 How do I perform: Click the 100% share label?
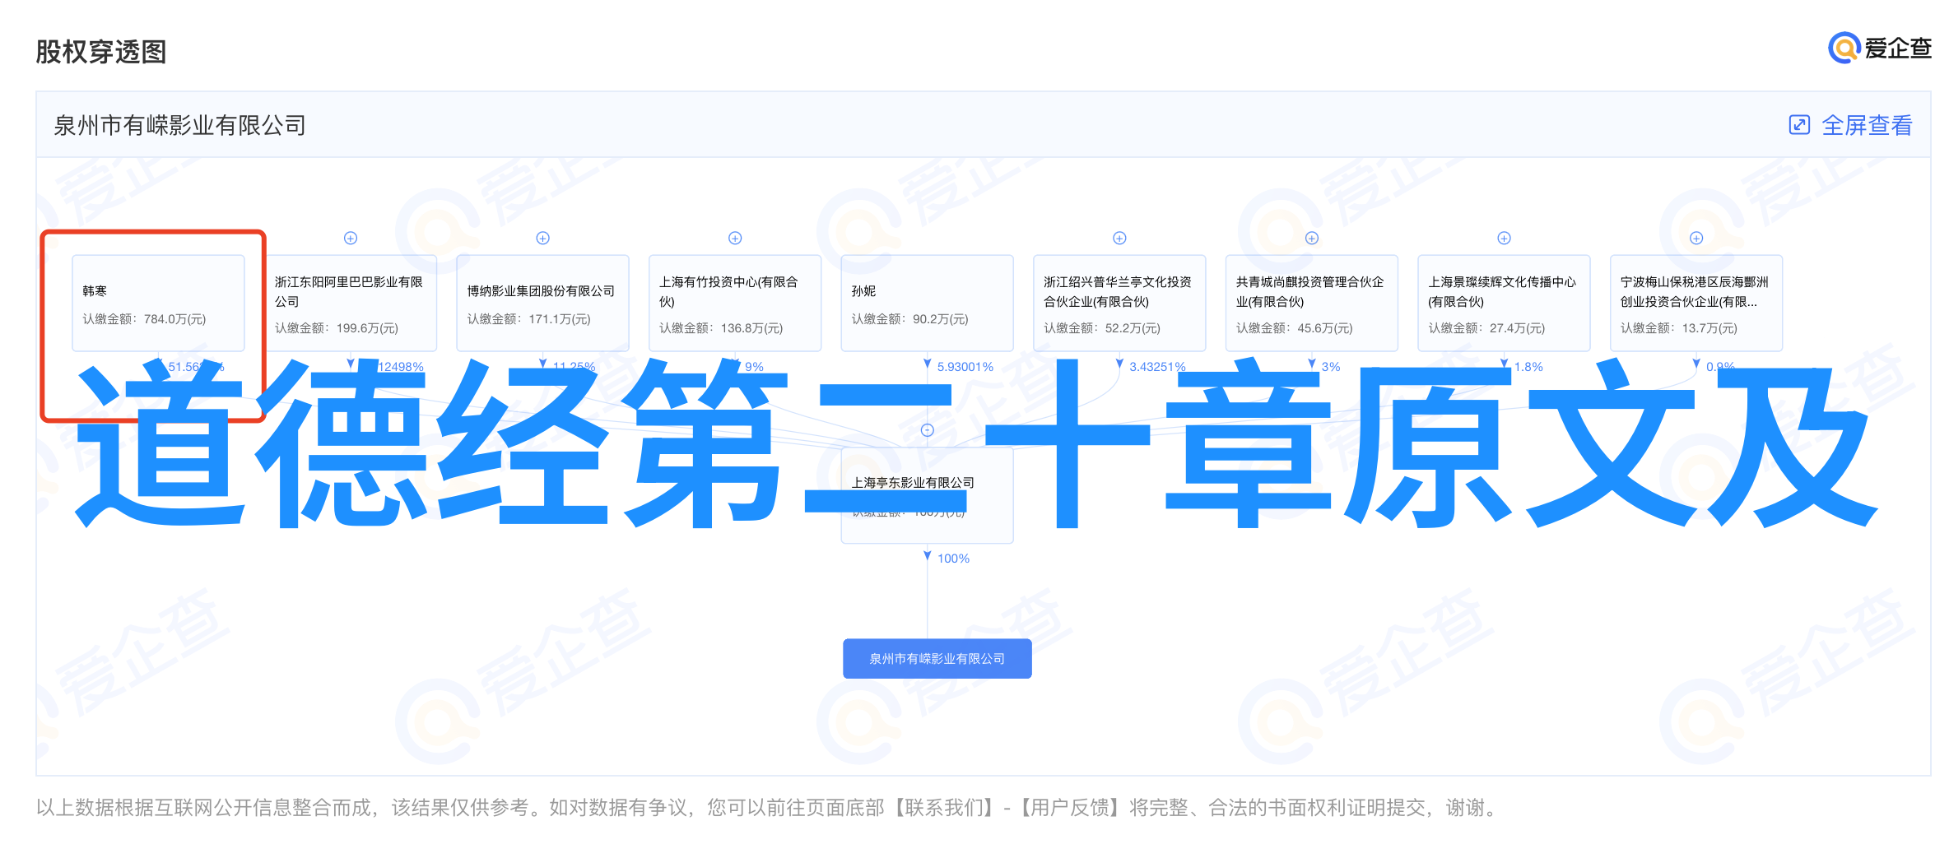[953, 559]
